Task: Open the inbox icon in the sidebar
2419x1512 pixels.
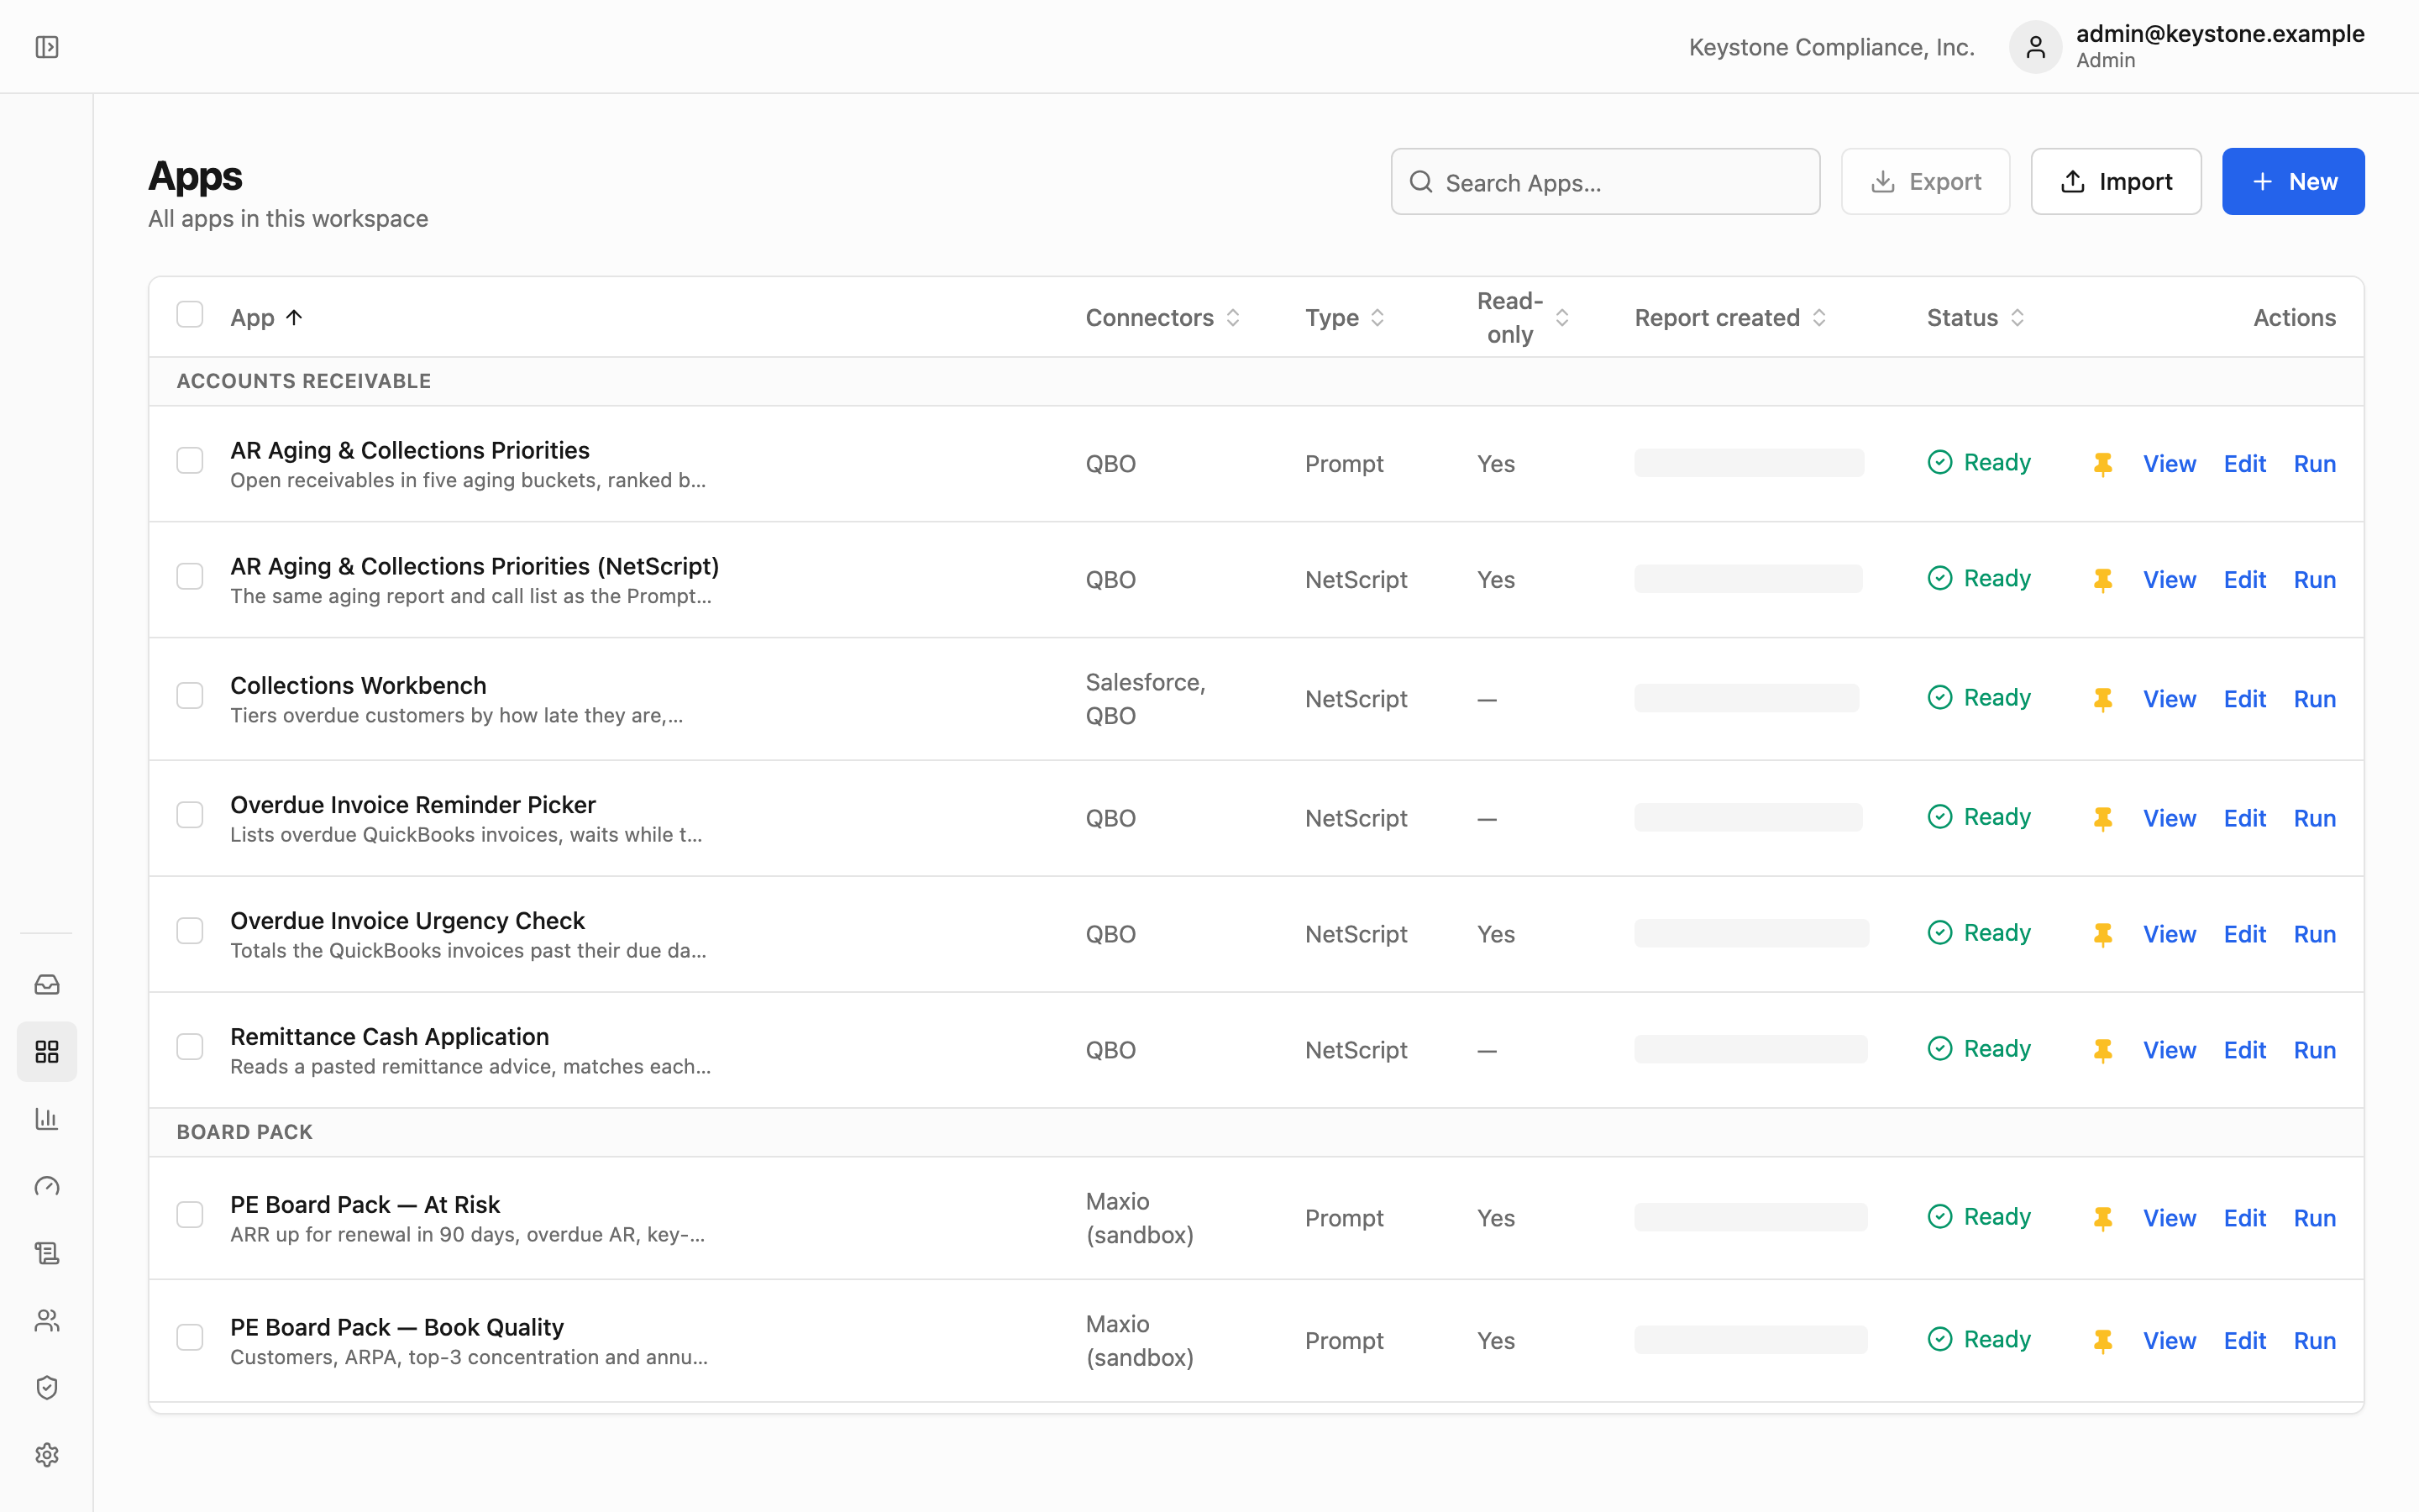Action: 47,985
